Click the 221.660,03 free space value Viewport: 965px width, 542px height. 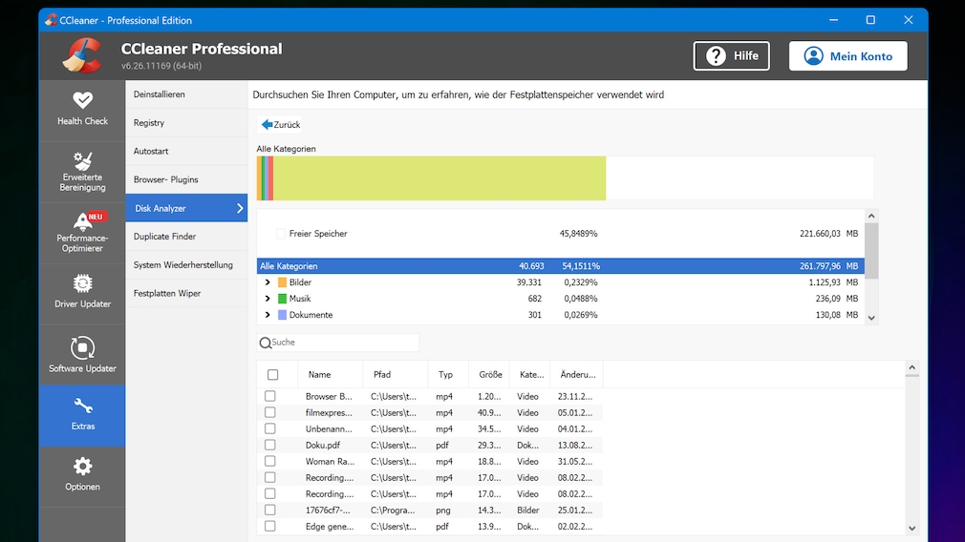click(820, 234)
